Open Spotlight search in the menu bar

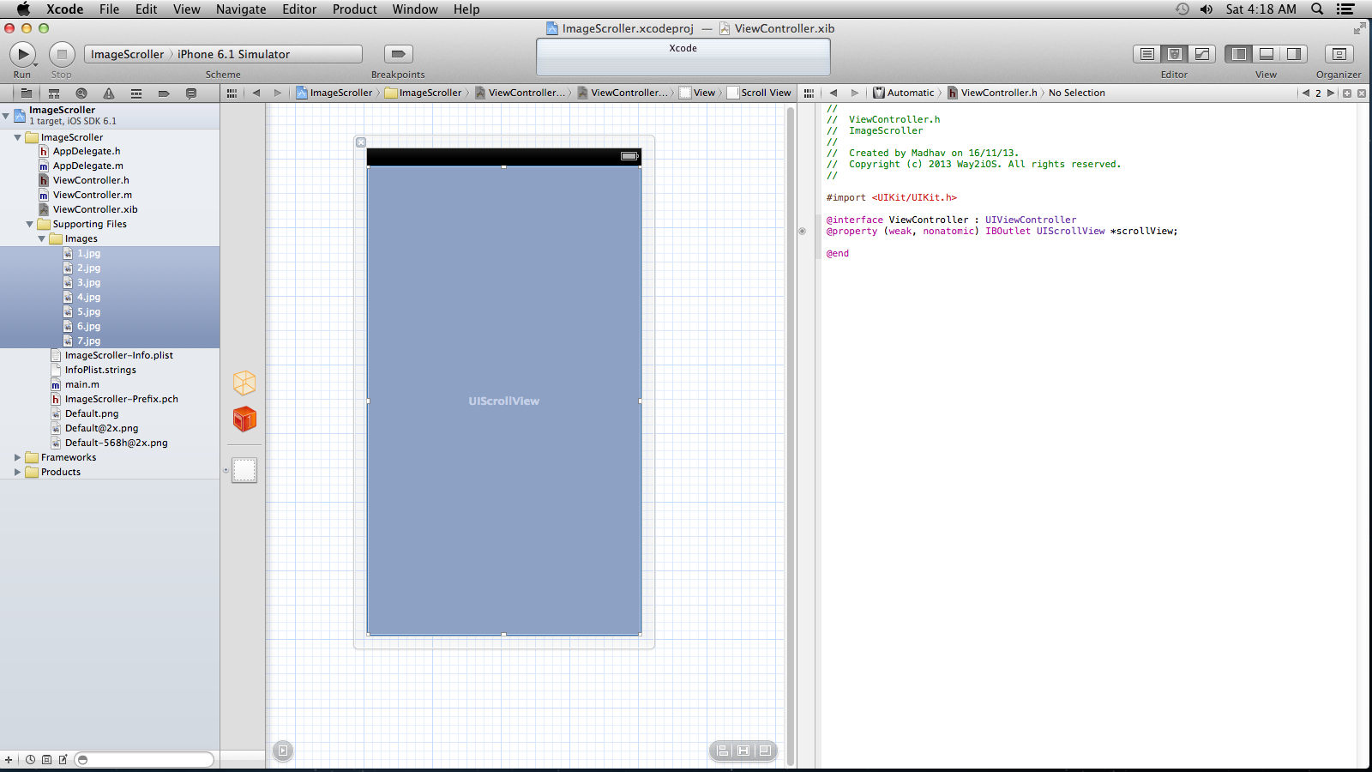1317,9
